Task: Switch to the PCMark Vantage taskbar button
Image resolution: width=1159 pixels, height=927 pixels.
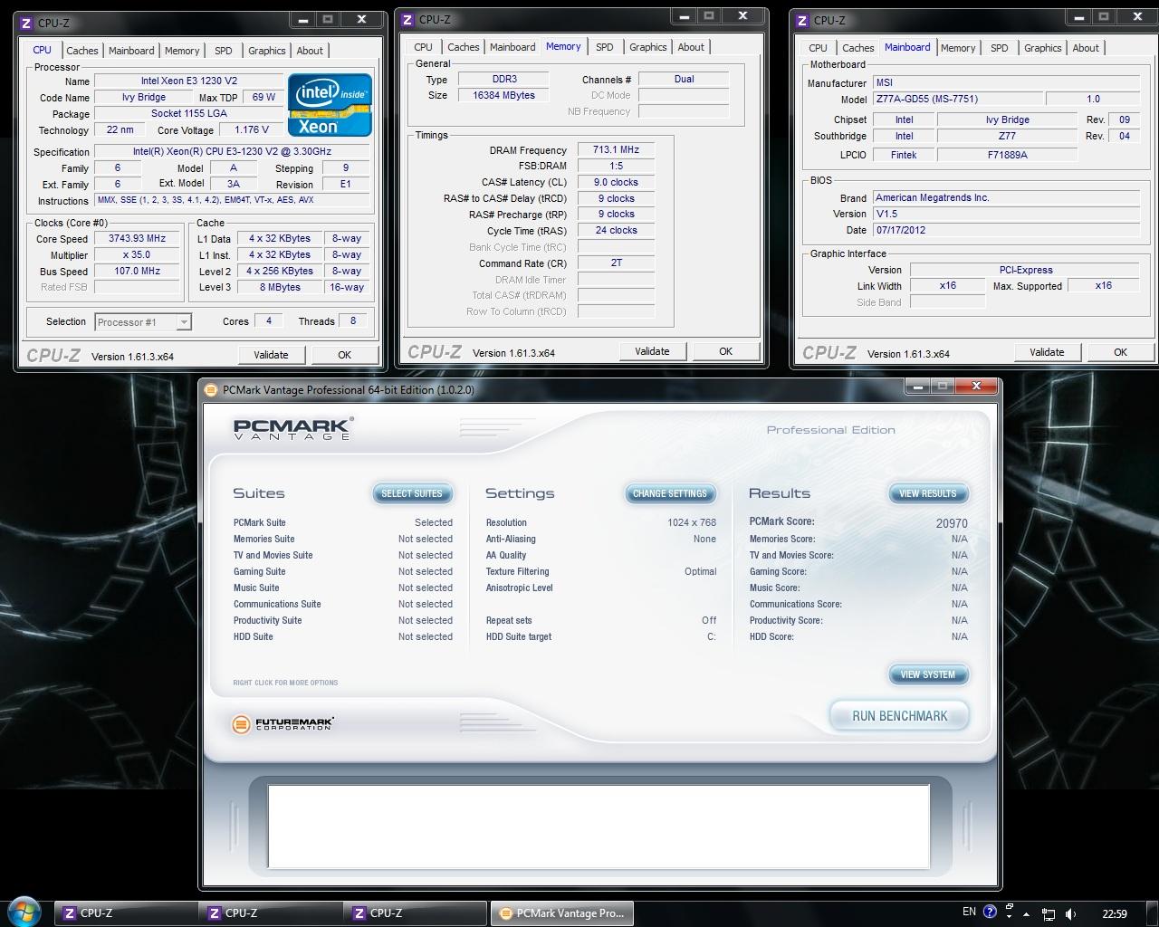Action: click(x=561, y=913)
